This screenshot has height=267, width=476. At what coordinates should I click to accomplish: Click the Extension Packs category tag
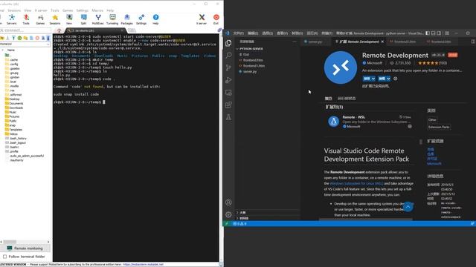[x=439, y=127]
